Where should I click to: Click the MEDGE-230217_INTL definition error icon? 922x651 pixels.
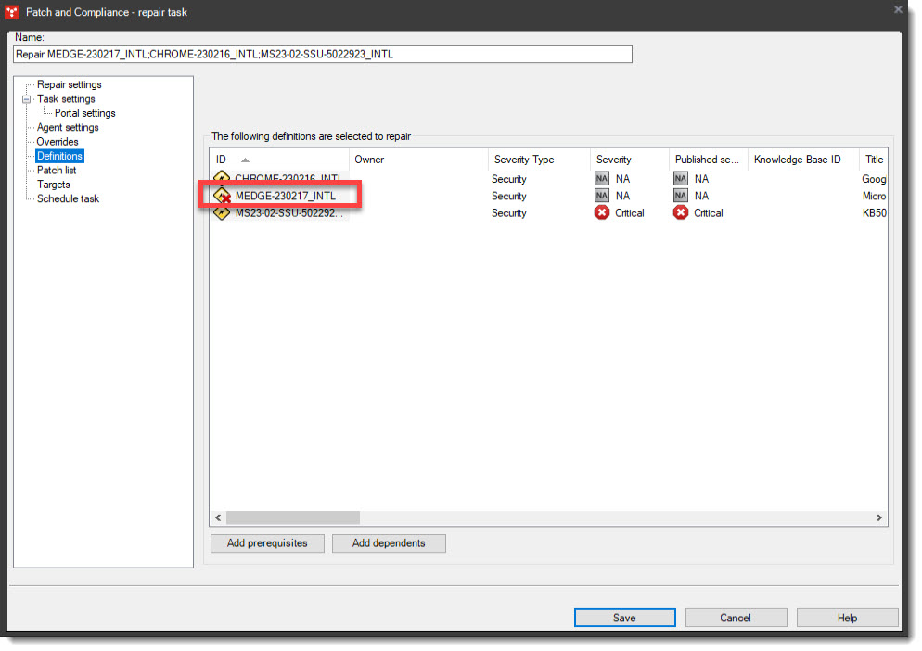coord(222,196)
